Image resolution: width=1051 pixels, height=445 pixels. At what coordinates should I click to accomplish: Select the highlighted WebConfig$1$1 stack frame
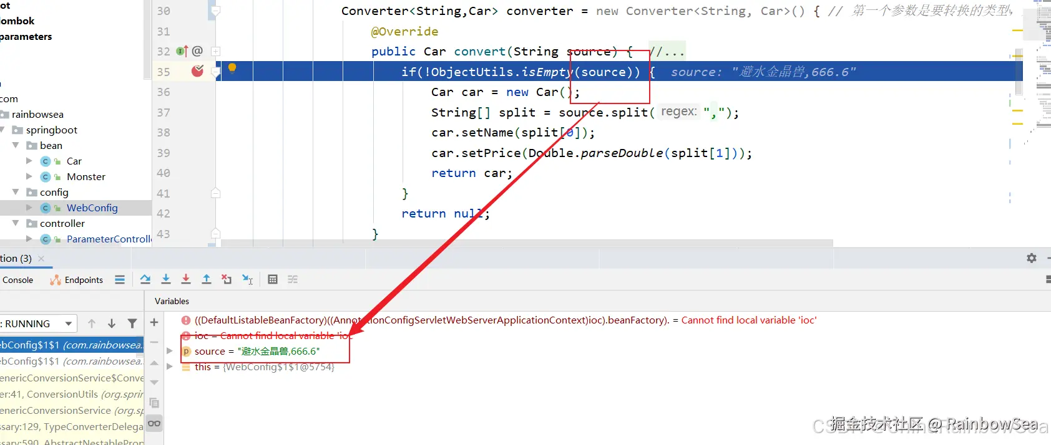[x=72, y=345]
